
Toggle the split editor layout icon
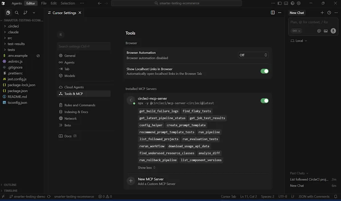[x=273, y=12]
